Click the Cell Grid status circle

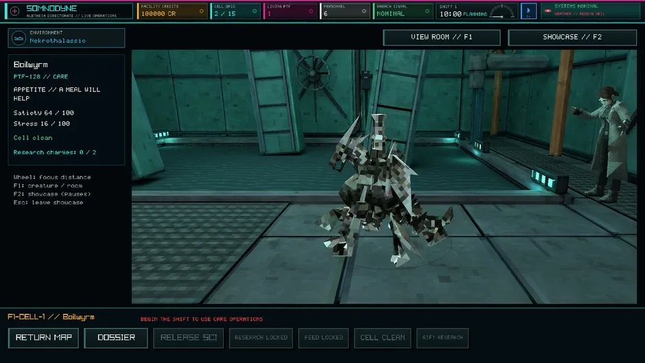(x=255, y=11)
